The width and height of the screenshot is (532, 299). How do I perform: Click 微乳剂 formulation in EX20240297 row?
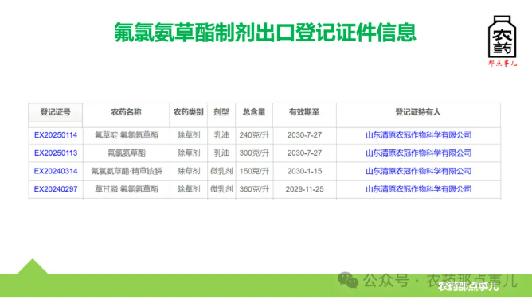click(x=221, y=189)
